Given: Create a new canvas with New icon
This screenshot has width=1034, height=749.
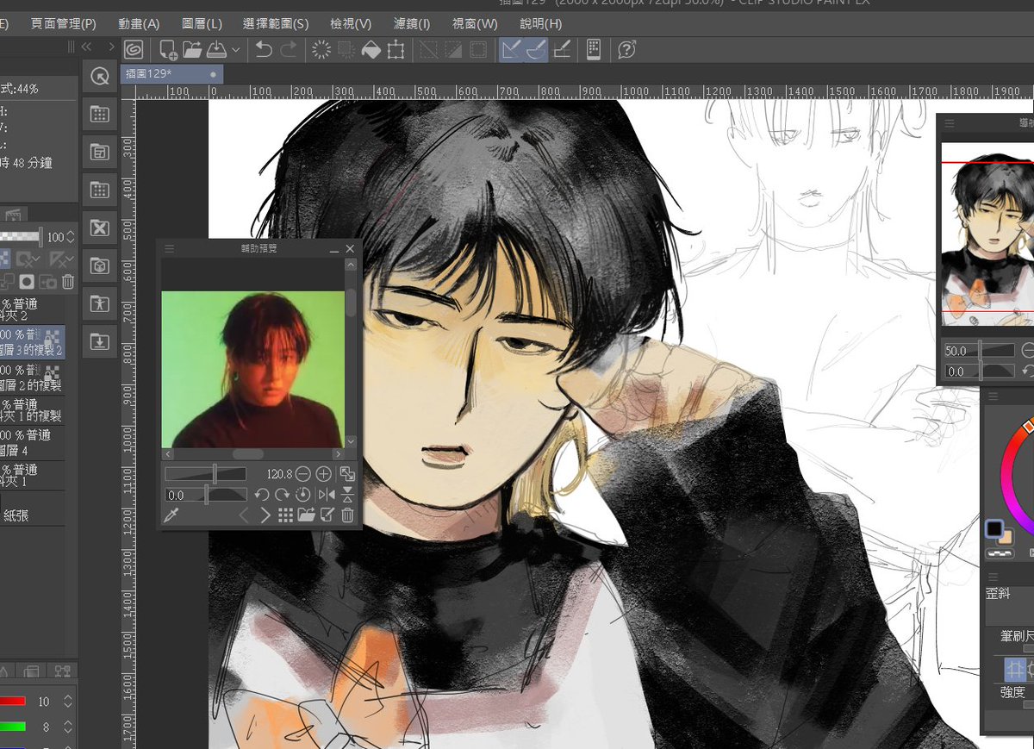Looking at the screenshot, I should click(x=169, y=50).
